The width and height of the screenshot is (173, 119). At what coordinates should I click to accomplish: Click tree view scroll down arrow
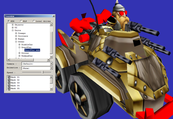pyautogui.click(x=51, y=57)
